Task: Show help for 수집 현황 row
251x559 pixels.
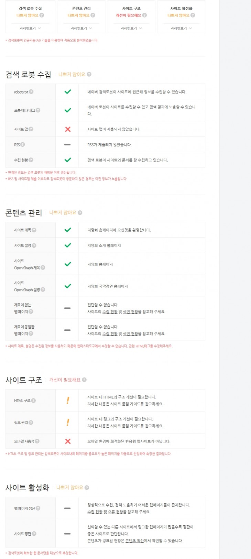Action: [x=31, y=160]
